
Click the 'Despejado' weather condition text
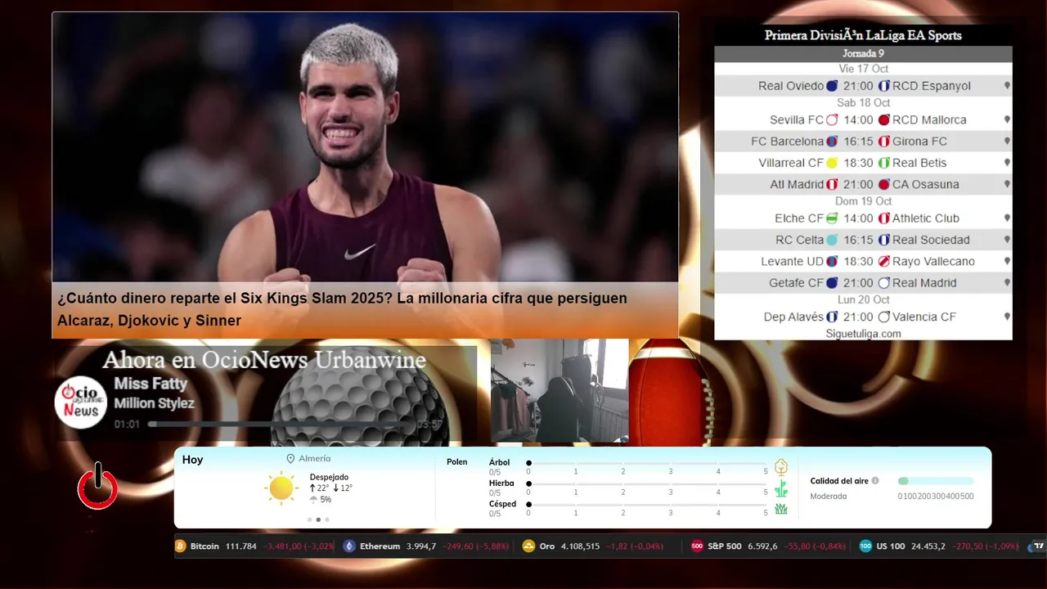[x=329, y=477]
